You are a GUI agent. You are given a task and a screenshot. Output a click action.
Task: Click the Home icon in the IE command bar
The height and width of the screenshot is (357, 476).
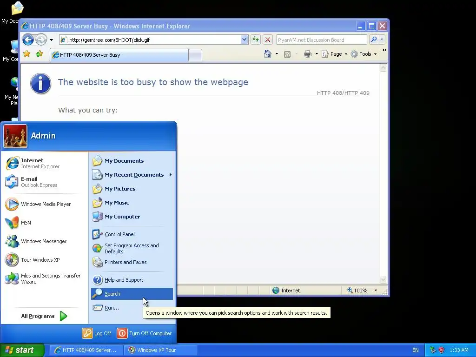[267, 54]
